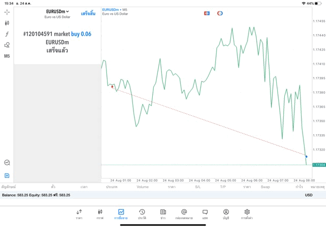Image resolution: width=326 pixels, height=228 pixels.
Task: Toggle the circular red-blue chart icon
Action: [220, 13]
